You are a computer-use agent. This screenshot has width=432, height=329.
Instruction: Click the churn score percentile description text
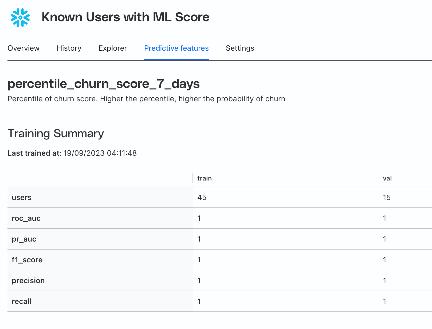[x=146, y=99]
